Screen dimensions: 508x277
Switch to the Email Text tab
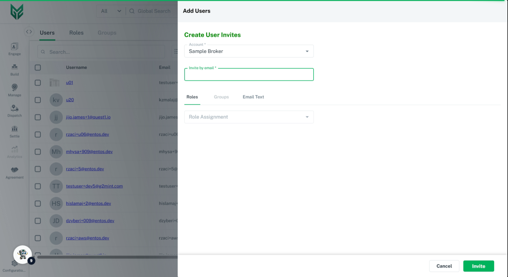coord(253,97)
